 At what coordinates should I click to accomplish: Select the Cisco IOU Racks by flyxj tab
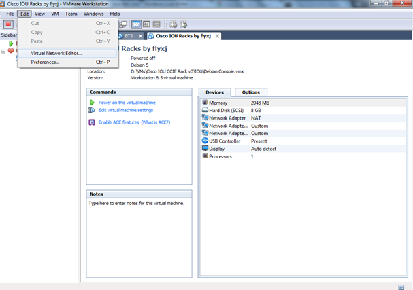point(183,36)
